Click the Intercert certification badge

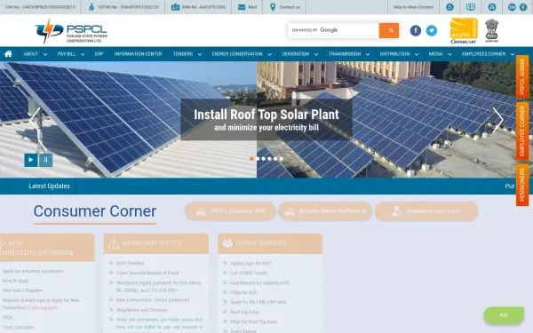click(464, 31)
